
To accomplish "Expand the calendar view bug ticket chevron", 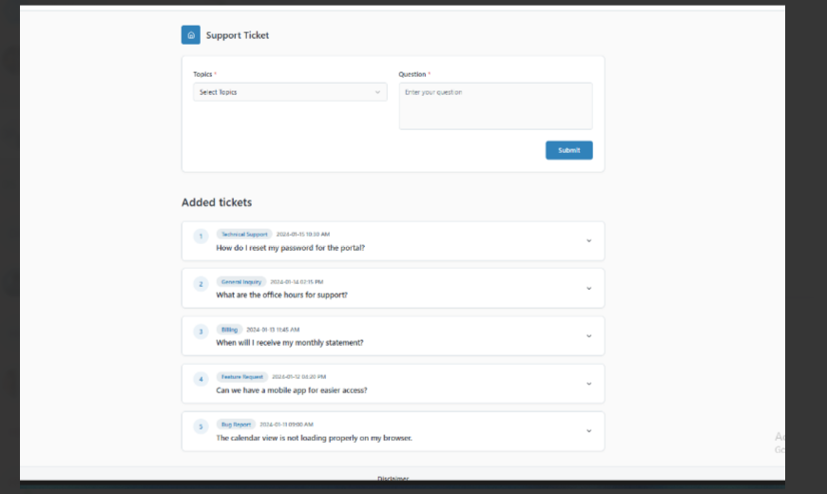I will (x=588, y=431).
